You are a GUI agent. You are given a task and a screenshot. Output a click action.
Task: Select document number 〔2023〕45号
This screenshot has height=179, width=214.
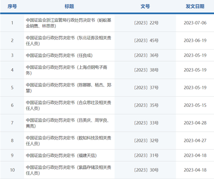(x=146, y=41)
